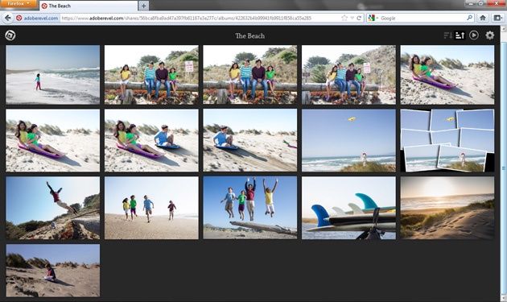The height and width of the screenshot is (302, 507).
Task: Click The Beach album title
Action: pos(250,36)
